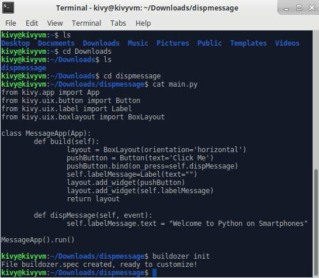The height and width of the screenshot is (278, 319).
Task: Click 'def build(self):' line
Action: (x=67, y=142)
